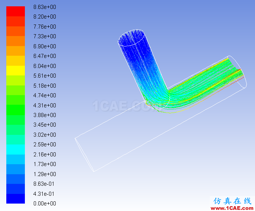Click the legend value 7.33e+00
The image size is (255, 211).
45,36
